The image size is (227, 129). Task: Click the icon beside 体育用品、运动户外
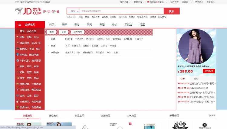tap(18, 43)
